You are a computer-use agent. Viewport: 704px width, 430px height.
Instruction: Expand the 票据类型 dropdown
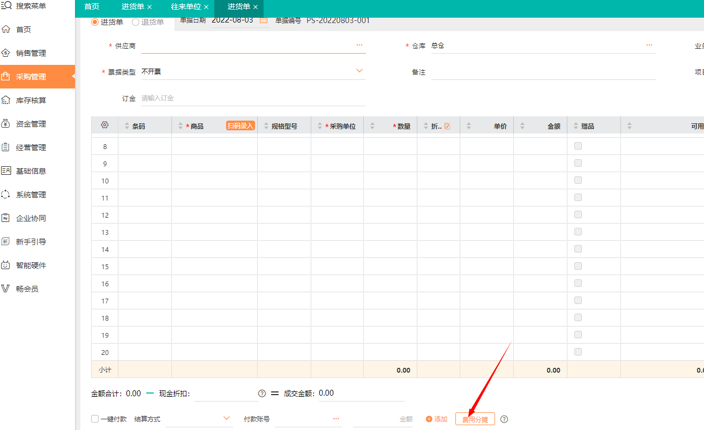click(x=359, y=71)
